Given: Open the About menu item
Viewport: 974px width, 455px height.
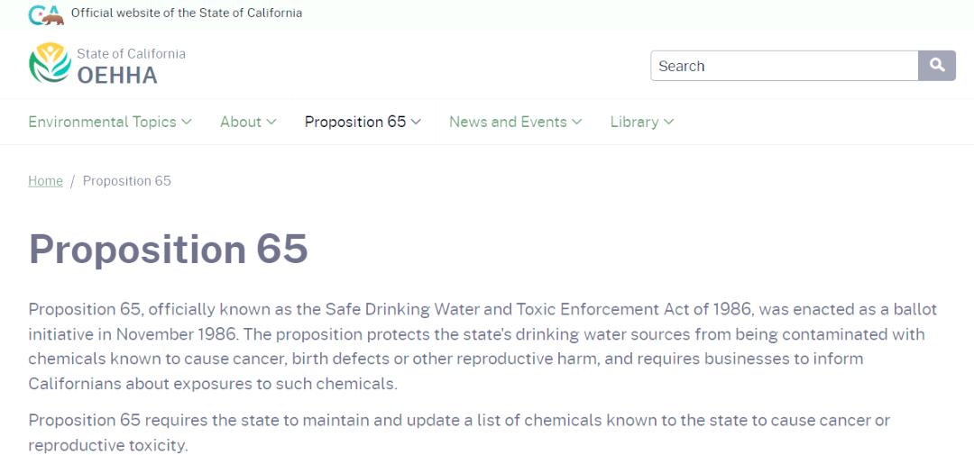Looking at the screenshot, I should coord(240,122).
